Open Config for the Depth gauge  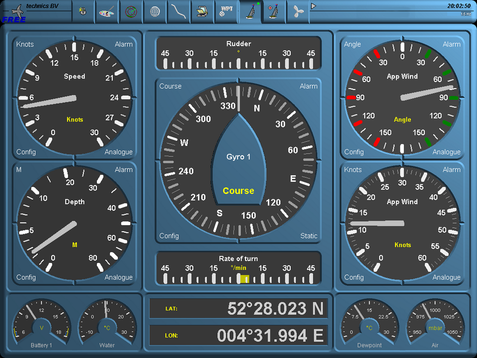click(x=26, y=277)
